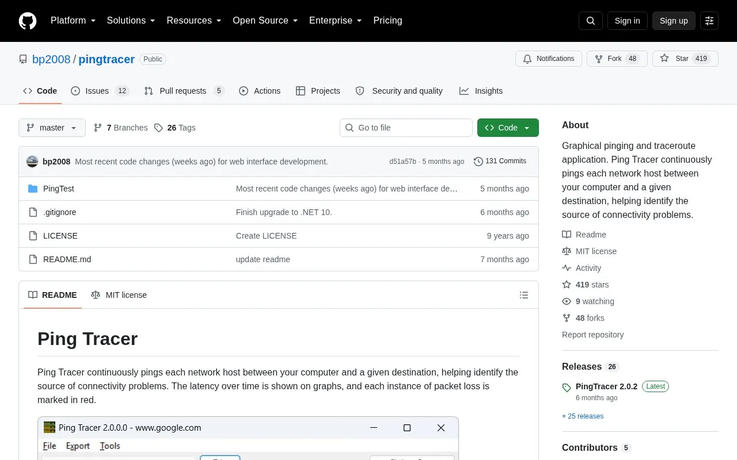Open the Notifications bell button

(549, 59)
